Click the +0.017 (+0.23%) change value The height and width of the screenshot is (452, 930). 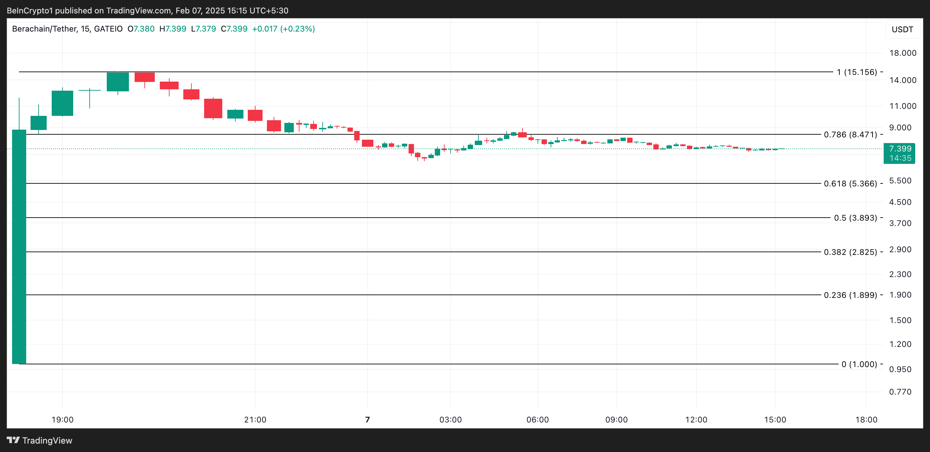tap(283, 29)
